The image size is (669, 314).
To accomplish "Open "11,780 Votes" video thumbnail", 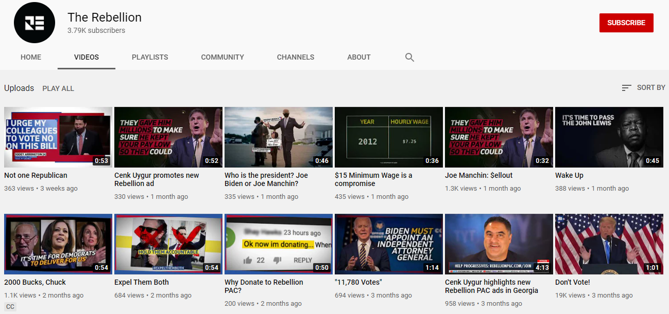I will click(389, 244).
